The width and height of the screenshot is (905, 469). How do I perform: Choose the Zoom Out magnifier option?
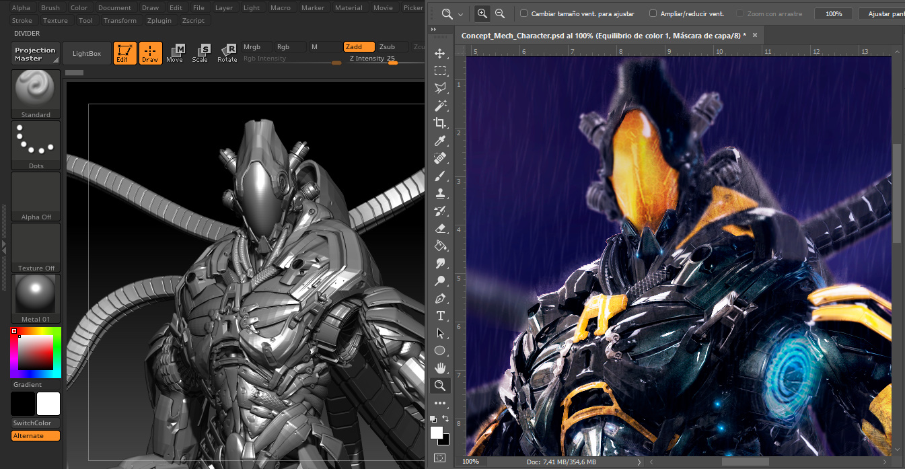tap(499, 13)
